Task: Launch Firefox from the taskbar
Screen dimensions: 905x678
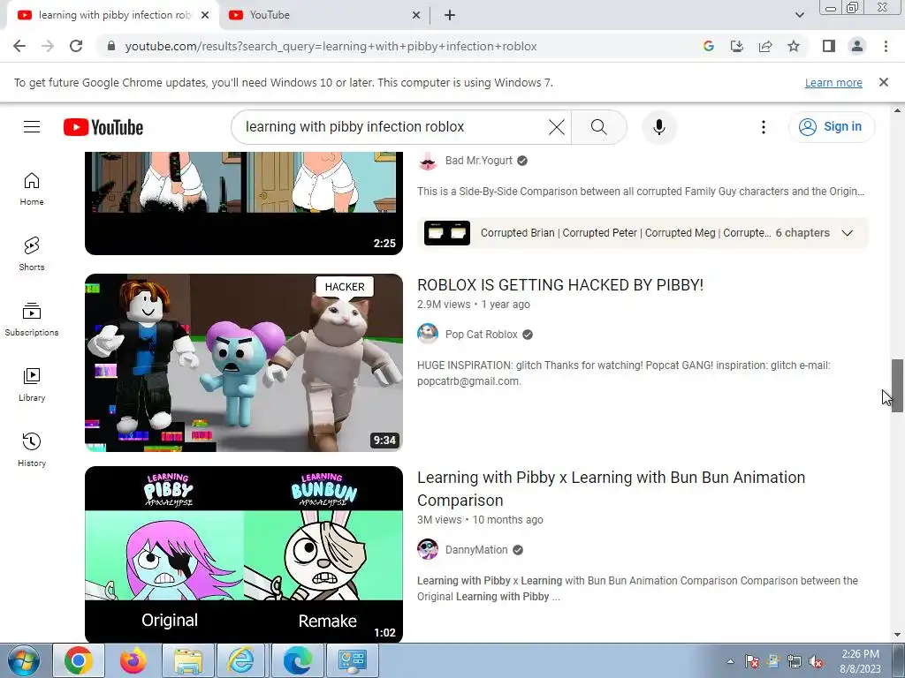Action: pyautogui.click(x=133, y=660)
